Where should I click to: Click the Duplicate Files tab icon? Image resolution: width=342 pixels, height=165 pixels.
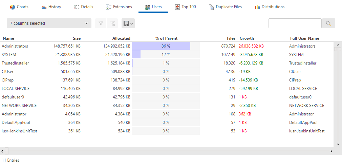coord(211,7)
